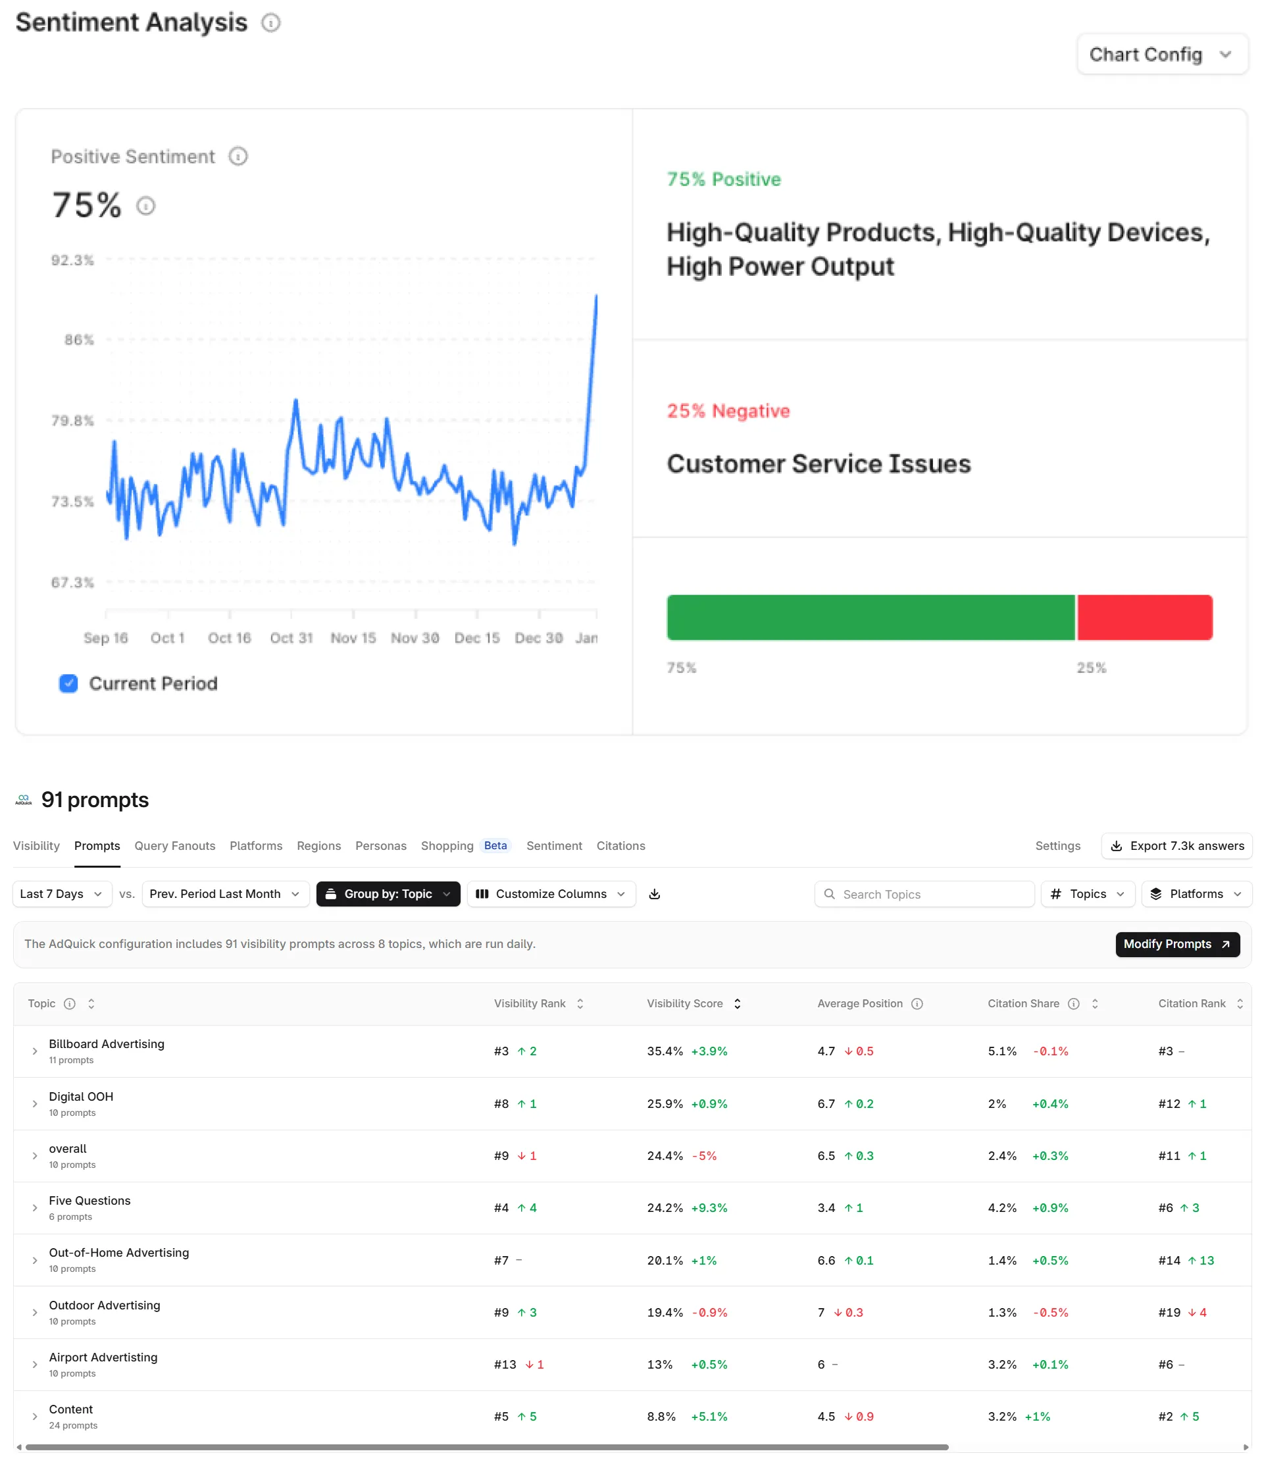Click Average Position info icon
Screen dimensions: 1264x1472
(917, 1003)
